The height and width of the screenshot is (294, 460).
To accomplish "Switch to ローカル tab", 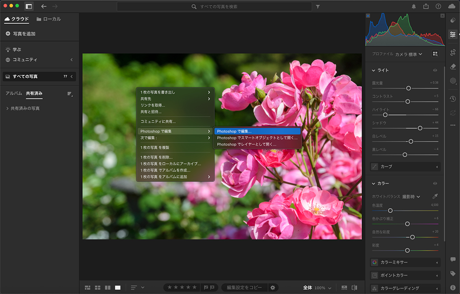I will [x=49, y=19].
